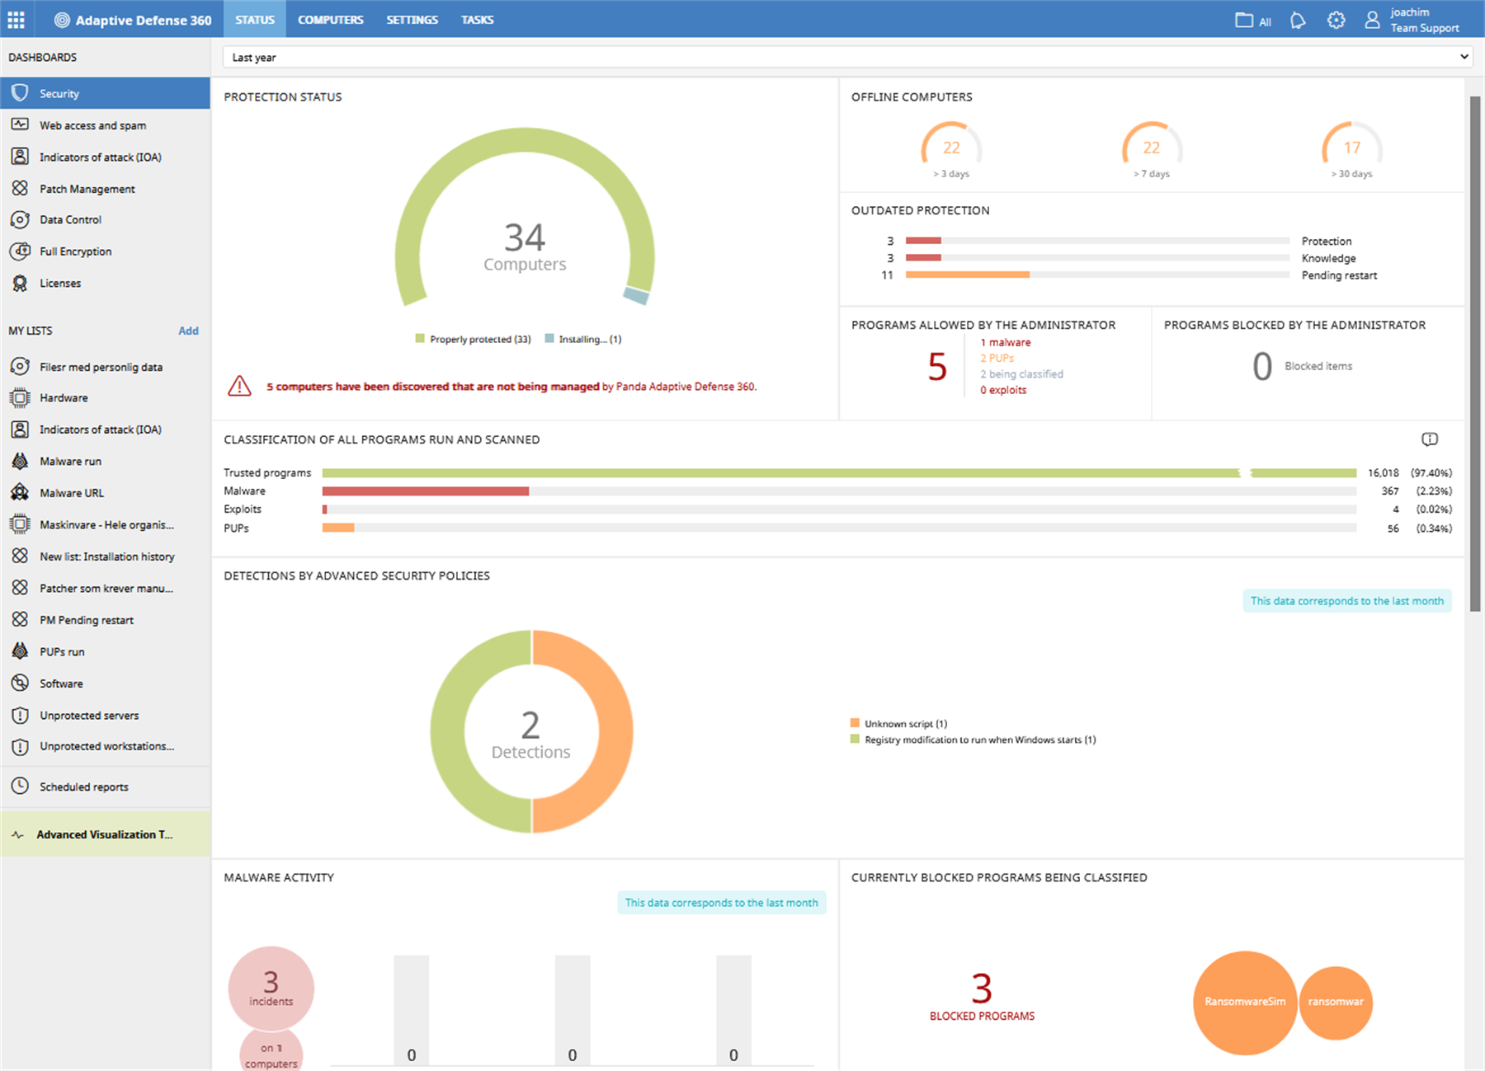1485x1071 pixels.
Task: Click the Data Control icon
Action: coord(21,219)
